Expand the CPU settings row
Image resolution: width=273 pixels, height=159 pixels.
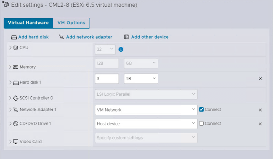tap(10, 47)
